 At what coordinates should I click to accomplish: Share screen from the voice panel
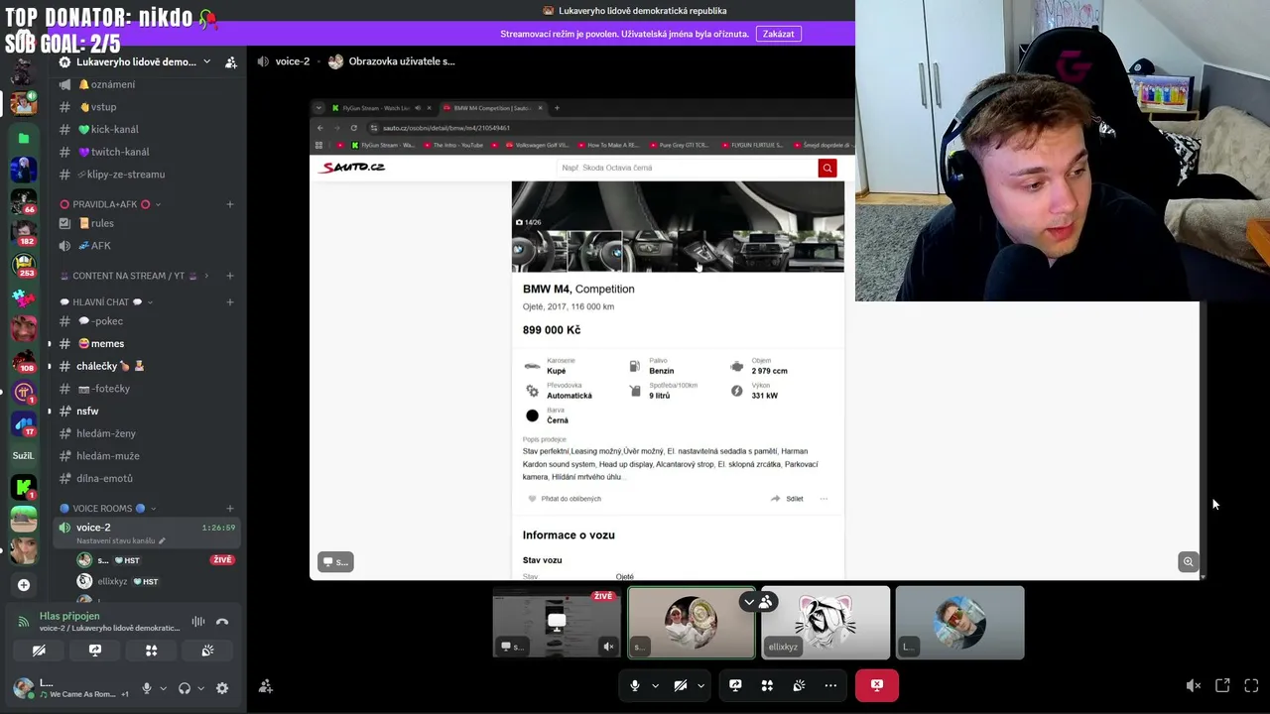(95, 651)
